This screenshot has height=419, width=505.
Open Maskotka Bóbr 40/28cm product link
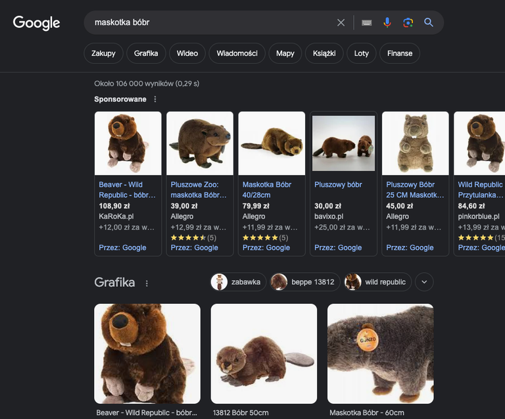click(267, 189)
